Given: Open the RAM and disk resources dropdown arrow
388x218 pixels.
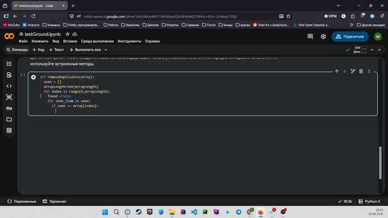Looking at the screenshot, I should [x=372, y=50].
